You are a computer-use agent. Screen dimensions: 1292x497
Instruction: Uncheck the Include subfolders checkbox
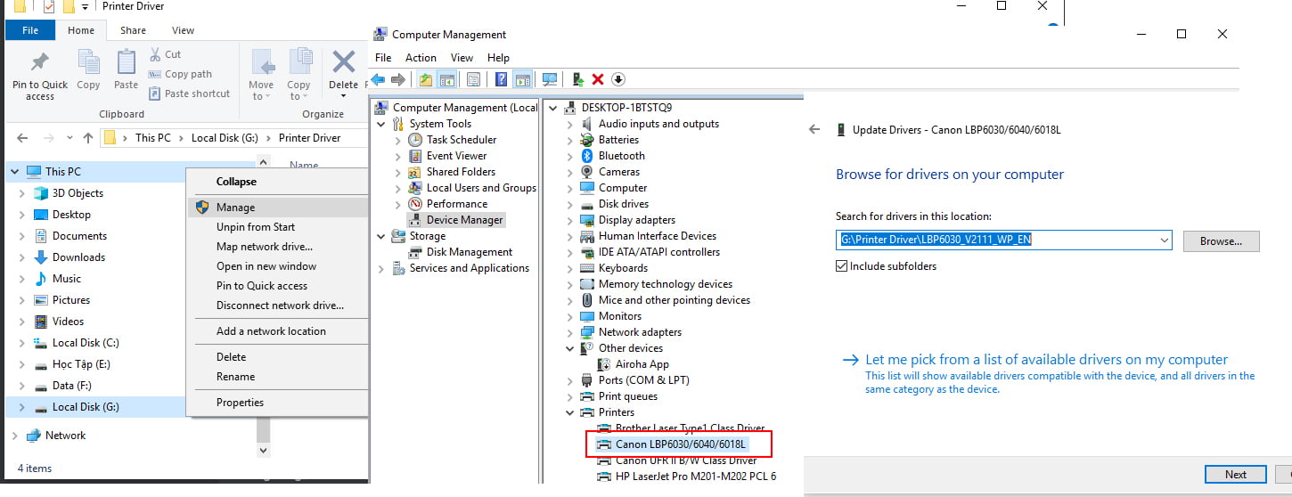842,266
